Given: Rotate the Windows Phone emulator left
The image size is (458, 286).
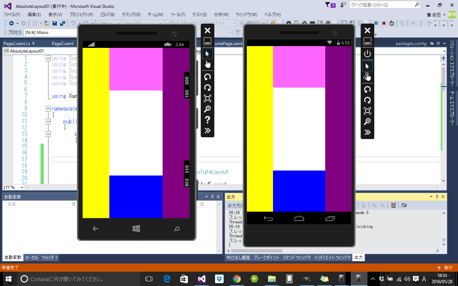Looking at the screenshot, I should [208, 77].
